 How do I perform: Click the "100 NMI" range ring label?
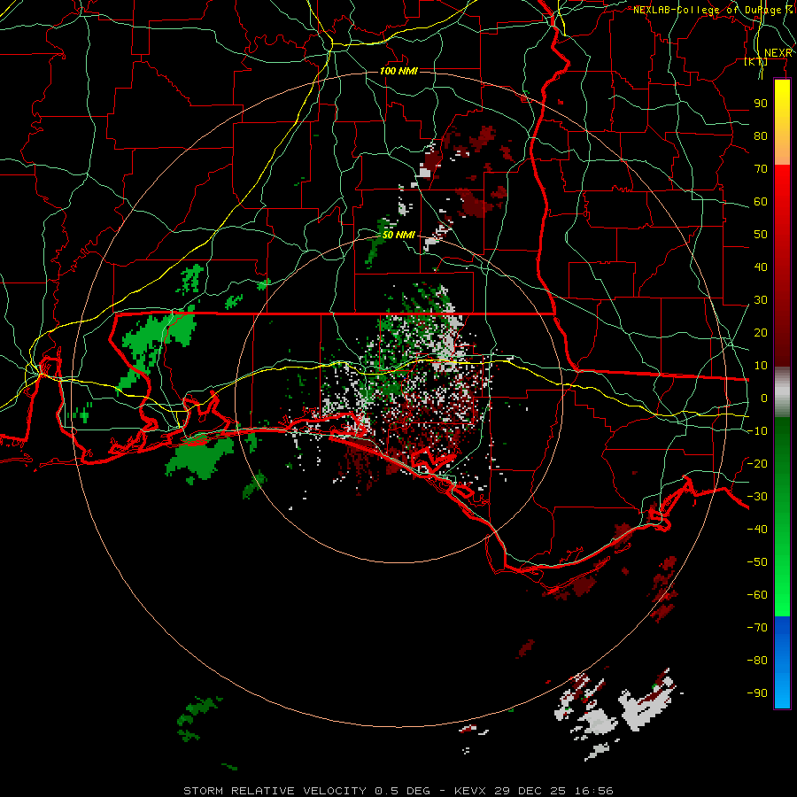point(398,71)
